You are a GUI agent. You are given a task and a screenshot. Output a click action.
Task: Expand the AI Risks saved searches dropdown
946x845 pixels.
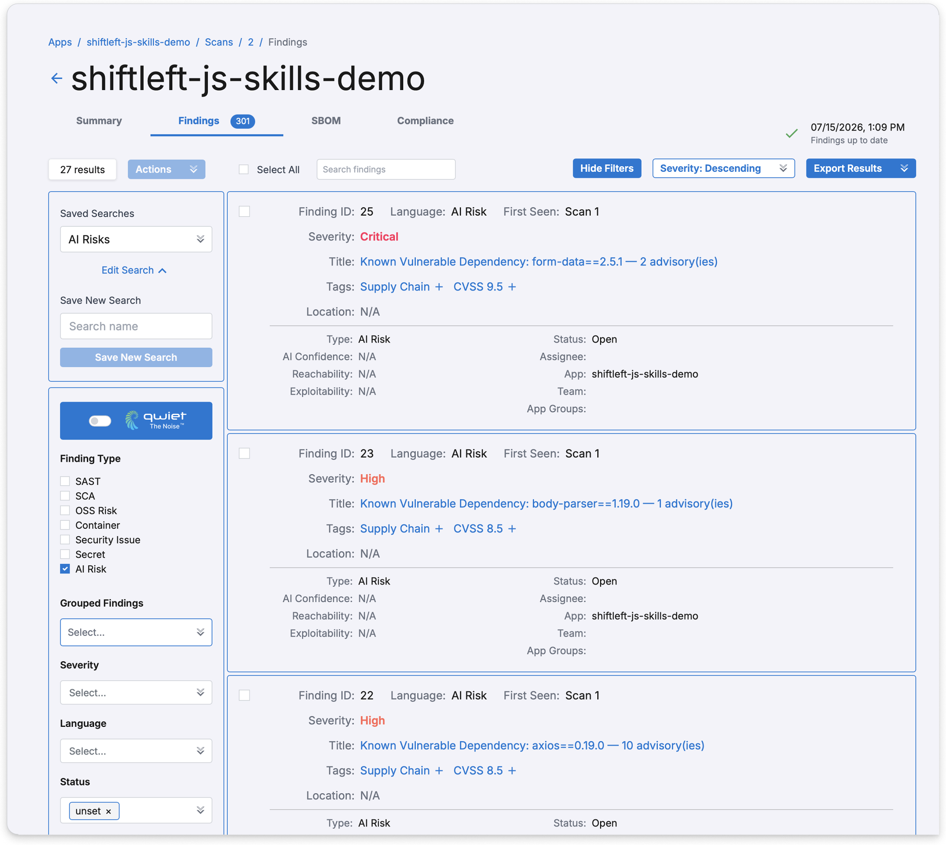(136, 240)
